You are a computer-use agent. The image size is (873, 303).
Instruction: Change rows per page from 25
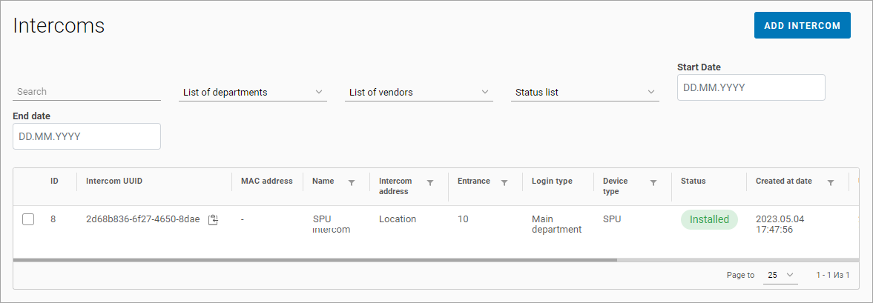click(x=780, y=275)
